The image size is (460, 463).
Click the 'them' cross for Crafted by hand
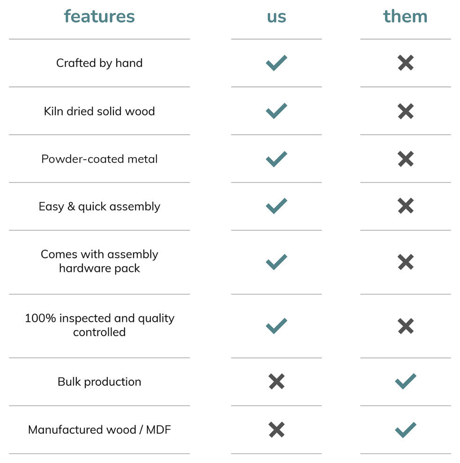click(x=406, y=63)
